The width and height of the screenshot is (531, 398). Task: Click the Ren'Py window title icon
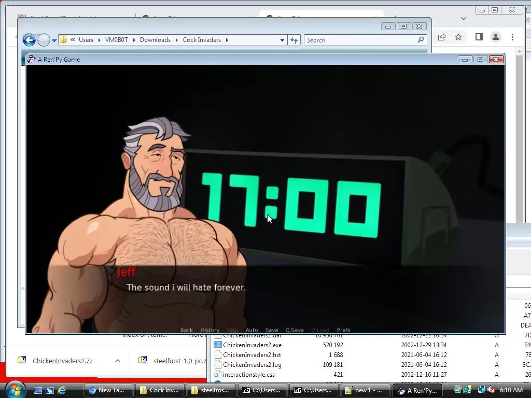pyautogui.click(x=31, y=59)
